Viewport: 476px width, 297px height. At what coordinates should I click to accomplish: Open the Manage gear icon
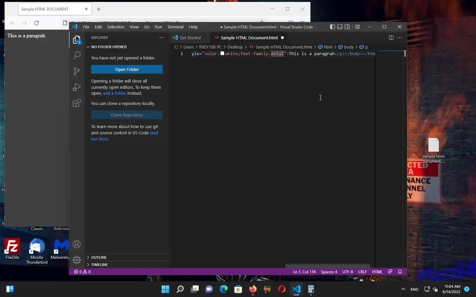tap(77, 260)
